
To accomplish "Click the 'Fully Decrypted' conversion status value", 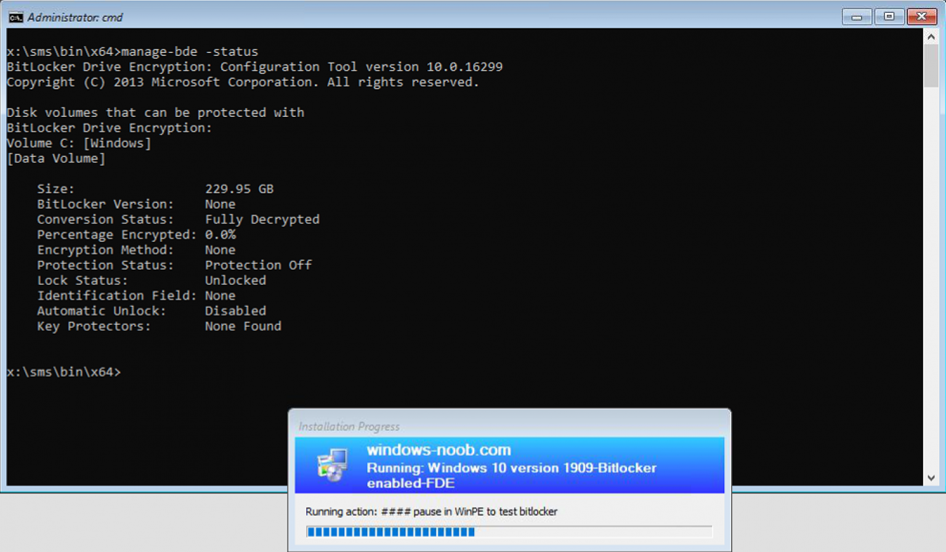I will click(x=262, y=220).
